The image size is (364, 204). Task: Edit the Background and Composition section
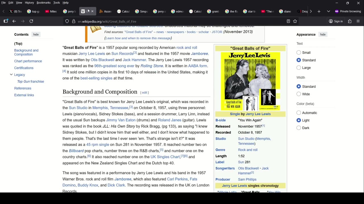[x=144, y=93]
